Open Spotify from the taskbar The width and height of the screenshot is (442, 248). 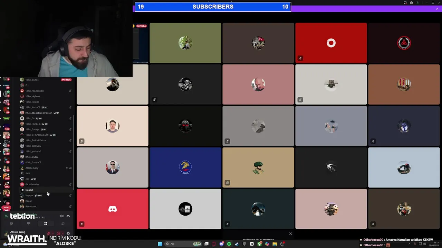point(229,244)
